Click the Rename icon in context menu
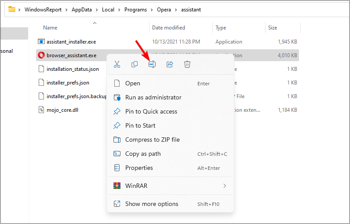This screenshot has width=350, height=224. [x=152, y=64]
